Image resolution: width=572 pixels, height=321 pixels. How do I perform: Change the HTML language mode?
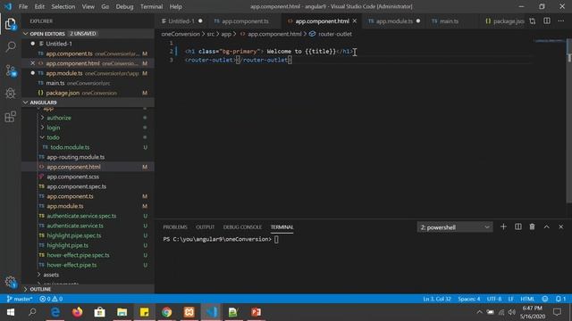(x=527, y=299)
